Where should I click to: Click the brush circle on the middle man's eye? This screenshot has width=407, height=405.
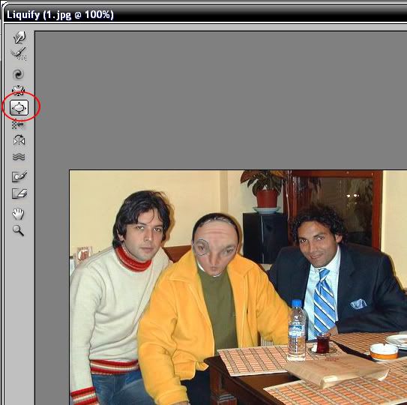pyautogui.click(x=202, y=247)
